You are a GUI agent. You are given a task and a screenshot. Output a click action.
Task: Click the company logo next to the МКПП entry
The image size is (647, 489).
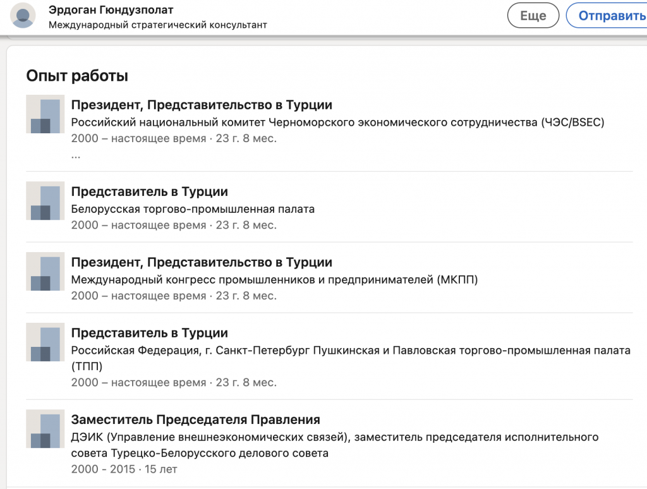(x=45, y=272)
